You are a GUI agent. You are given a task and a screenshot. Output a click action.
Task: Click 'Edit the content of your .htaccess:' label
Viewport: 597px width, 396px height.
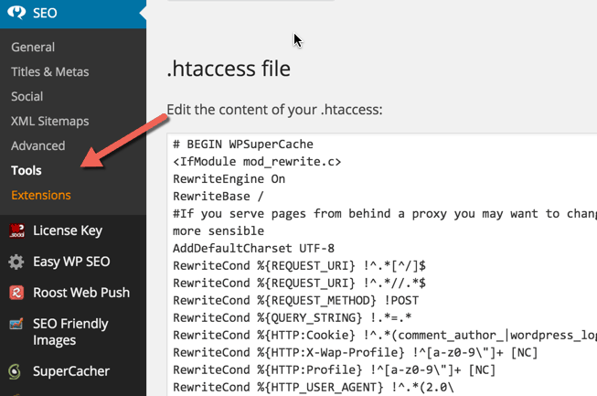(x=274, y=110)
